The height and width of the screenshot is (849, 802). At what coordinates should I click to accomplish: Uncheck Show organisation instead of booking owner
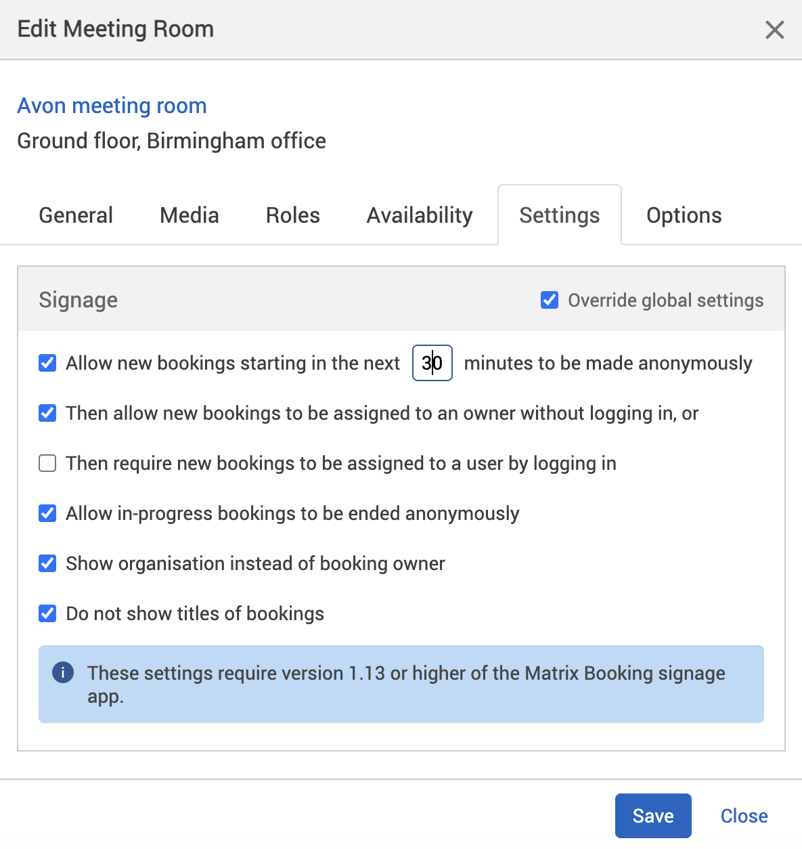pos(47,563)
